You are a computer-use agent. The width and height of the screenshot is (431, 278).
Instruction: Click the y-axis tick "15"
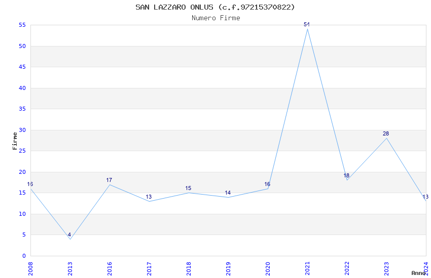(x=22, y=193)
